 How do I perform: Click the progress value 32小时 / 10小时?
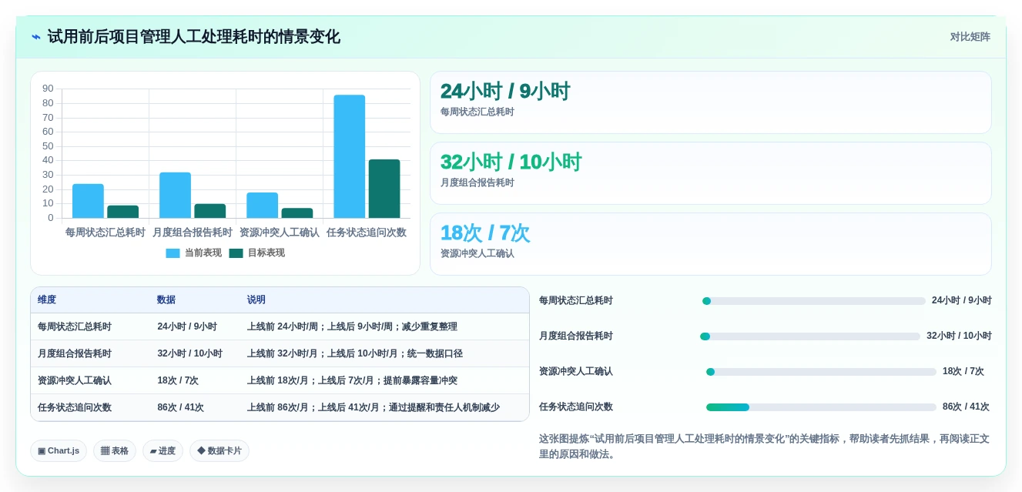[x=959, y=336]
